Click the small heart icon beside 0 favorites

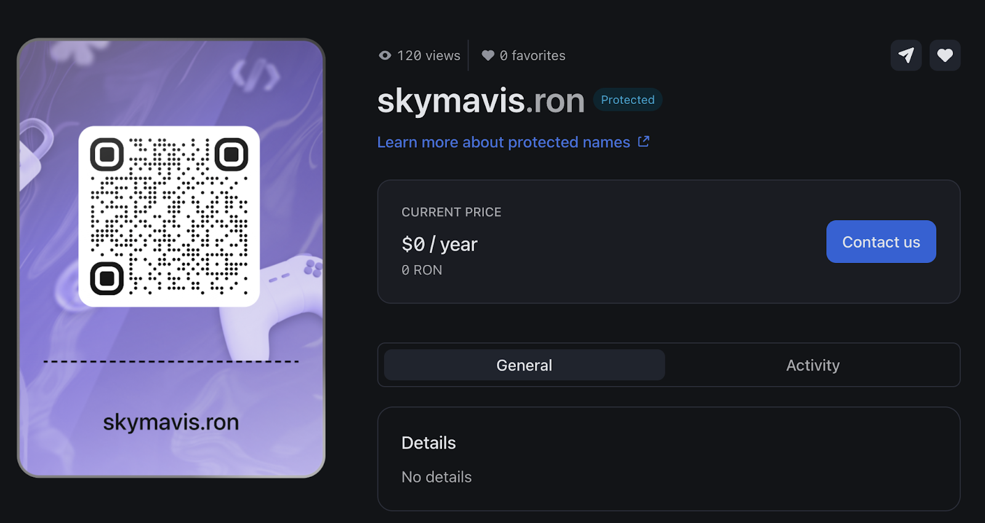[x=488, y=55]
